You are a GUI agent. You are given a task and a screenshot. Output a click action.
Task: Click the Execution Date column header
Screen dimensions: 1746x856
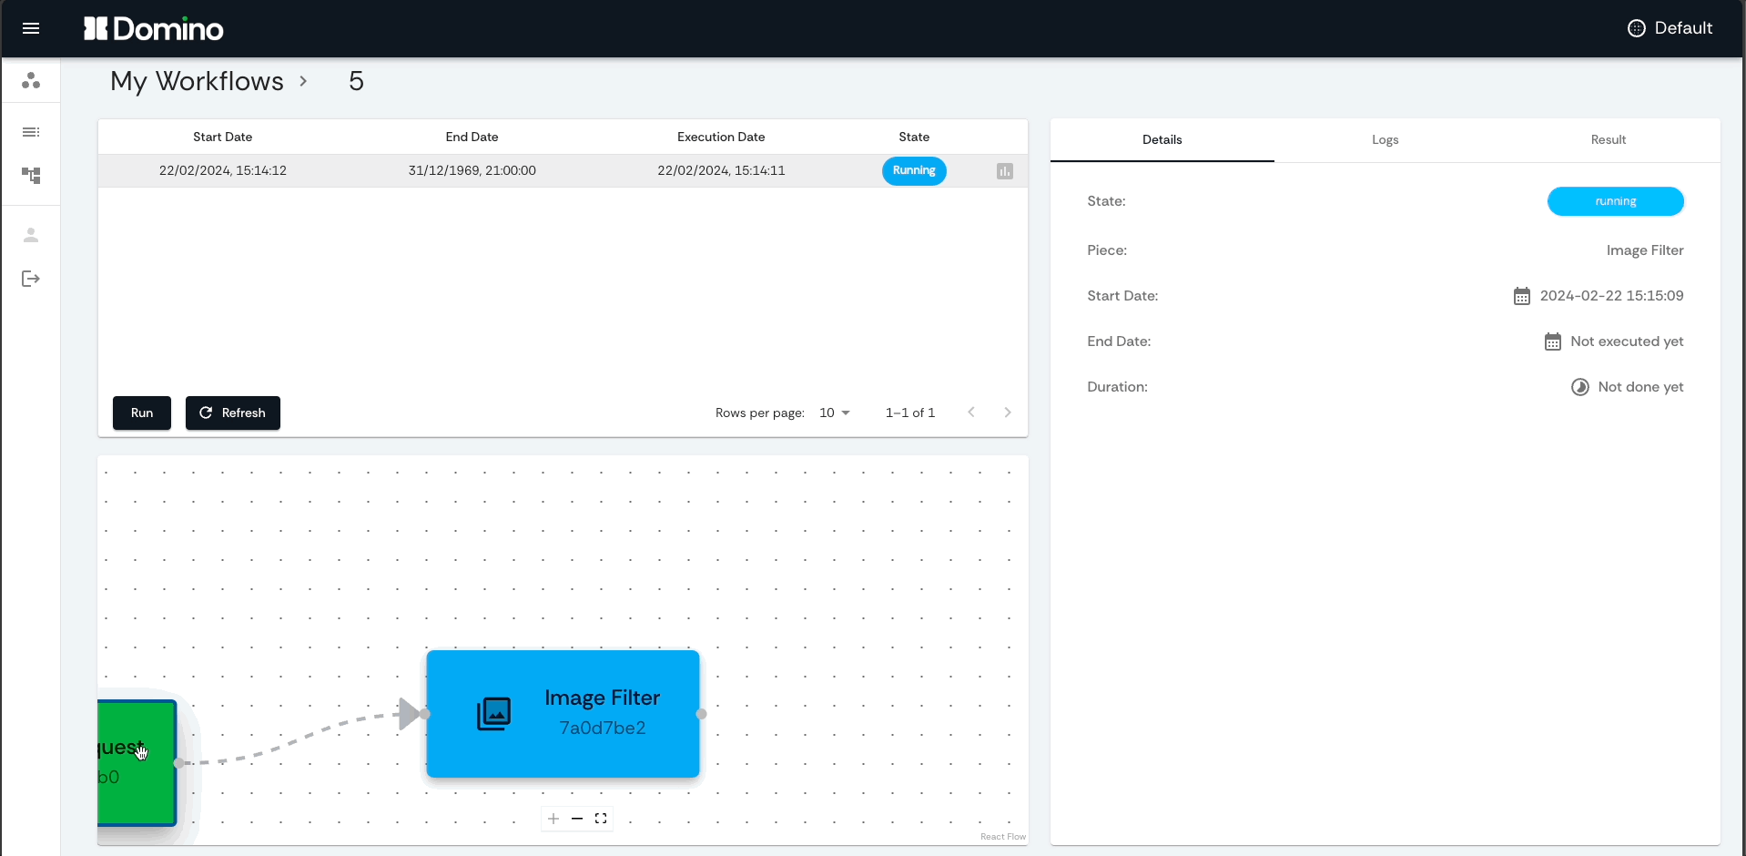(x=721, y=137)
